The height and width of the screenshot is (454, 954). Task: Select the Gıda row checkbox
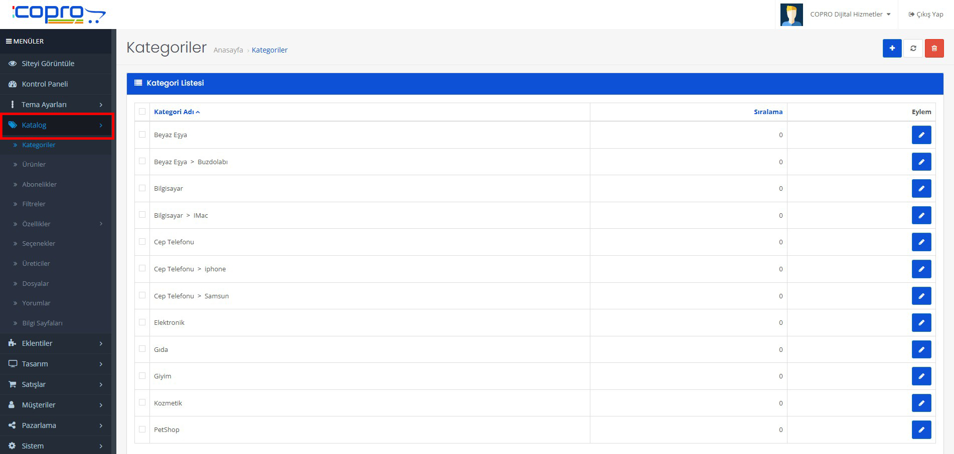point(142,349)
